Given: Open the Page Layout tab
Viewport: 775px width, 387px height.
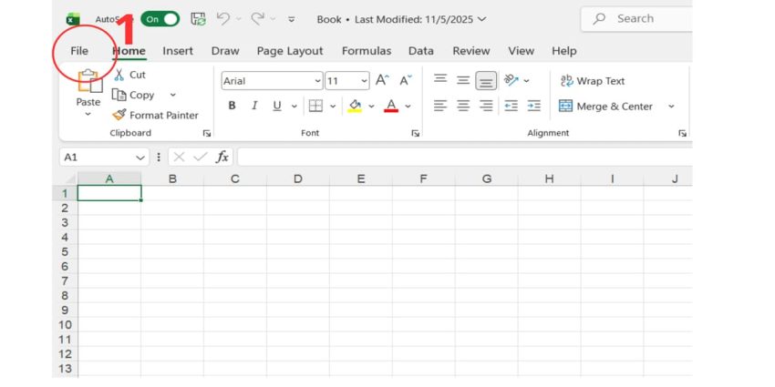Looking at the screenshot, I should coord(290,51).
